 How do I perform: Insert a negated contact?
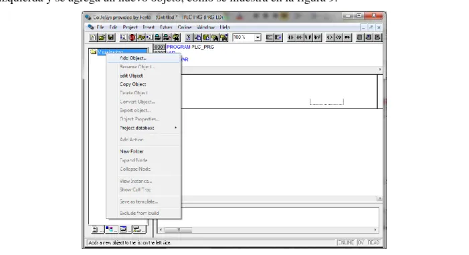[x=300, y=37]
